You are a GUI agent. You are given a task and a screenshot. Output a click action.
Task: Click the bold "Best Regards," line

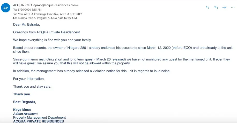tap(25, 102)
